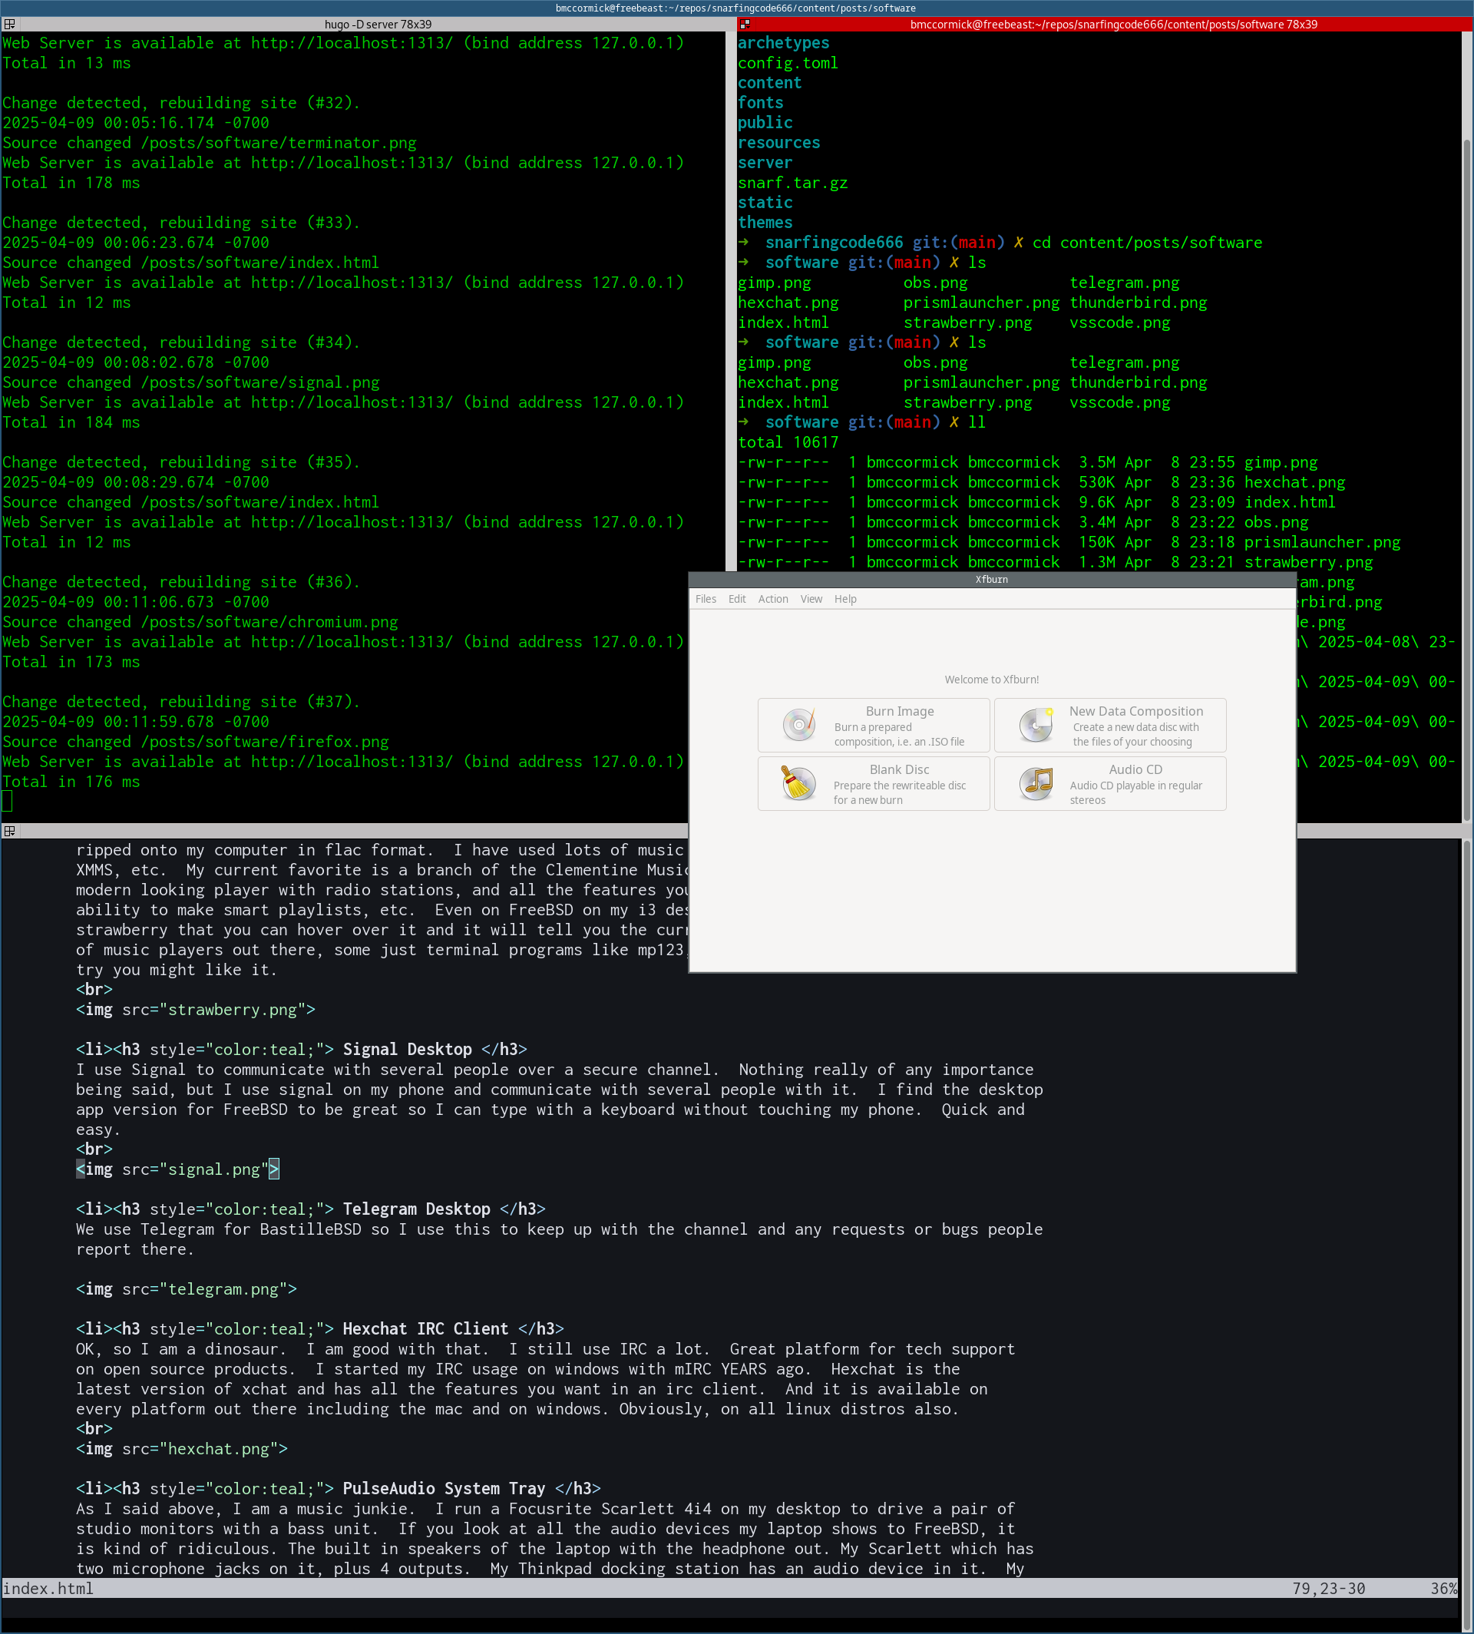The height and width of the screenshot is (1634, 1474).
Task: Open the Edit menu in Xfburn
Action: tap(737, 599)
